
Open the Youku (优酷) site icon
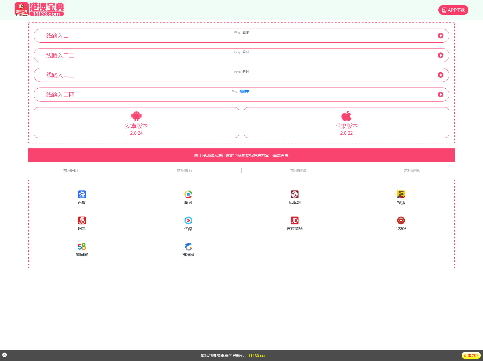point(188,220)
